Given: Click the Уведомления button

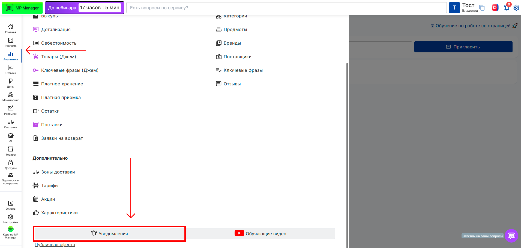Looking at the screenshot, I should (x=109, y=234).
